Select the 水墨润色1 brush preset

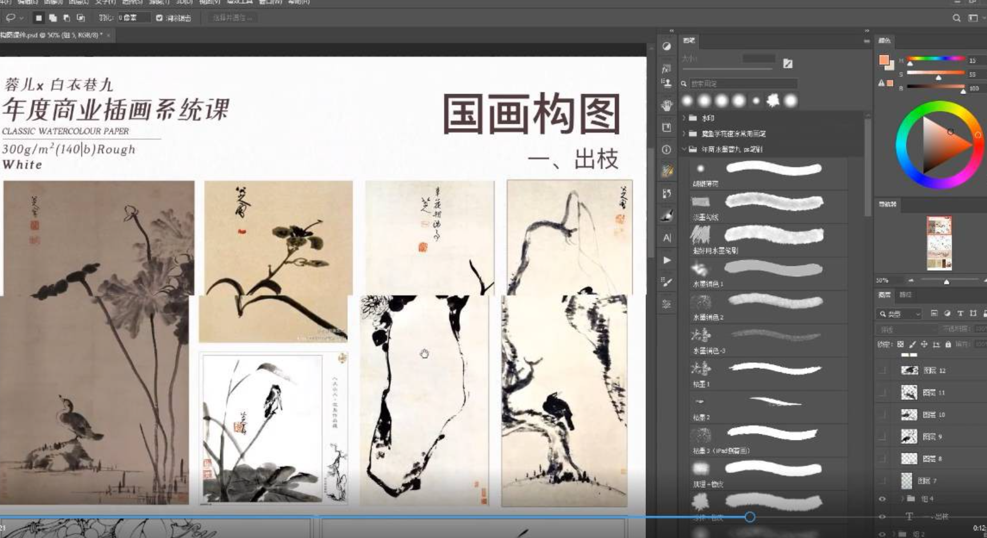[768, 273]
